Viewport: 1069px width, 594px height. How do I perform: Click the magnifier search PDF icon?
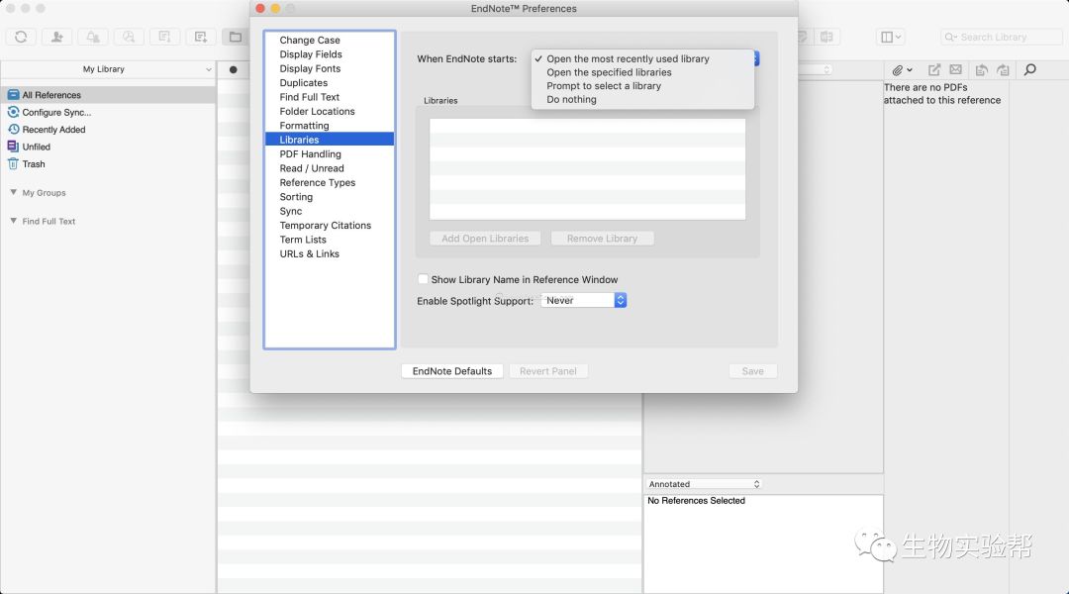point(1030,69)
